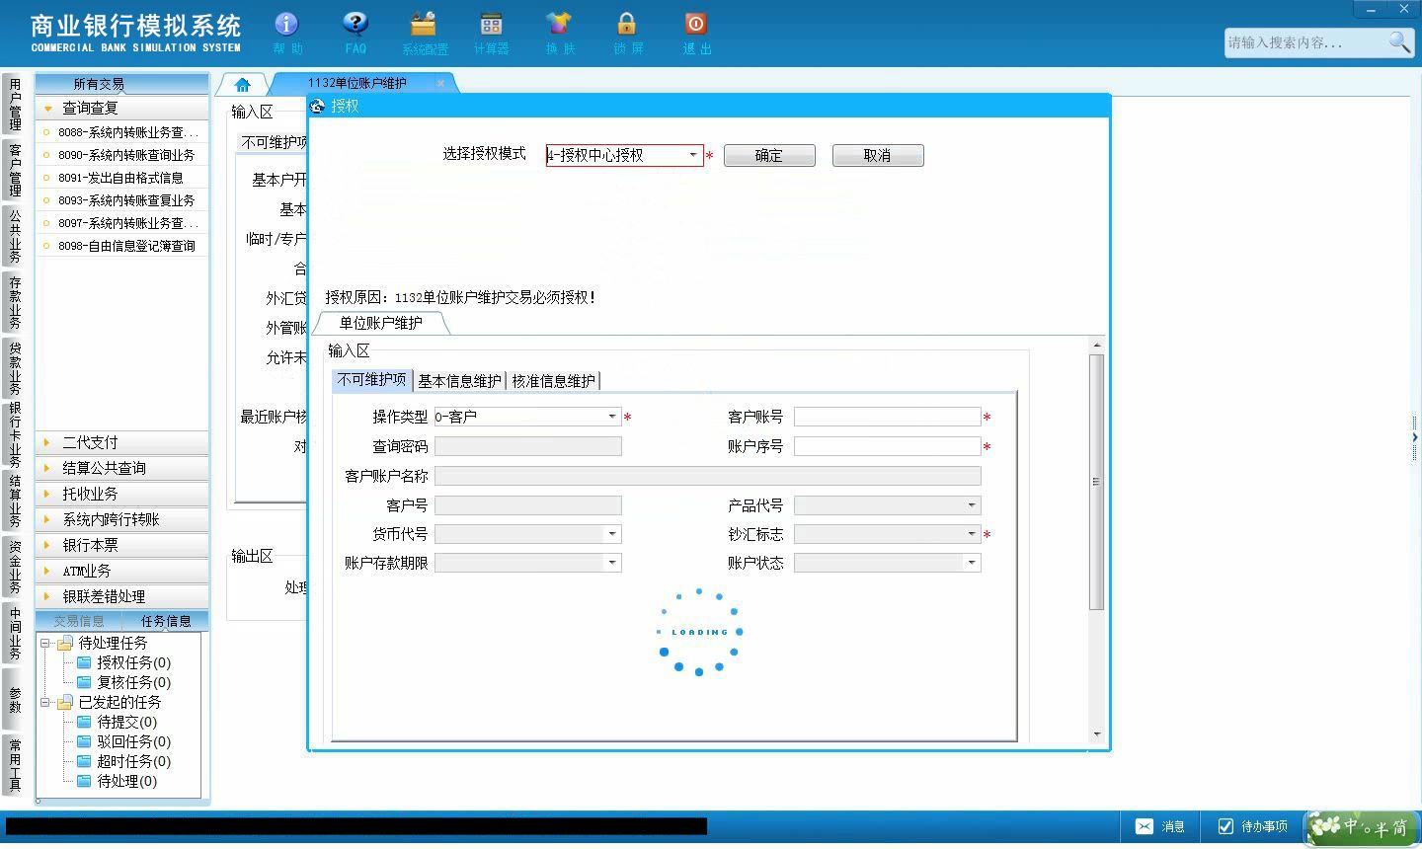This screenshot has width=1422, height=849.
Task: Open the 贷款业务 sidebar category
Action: 15,367
